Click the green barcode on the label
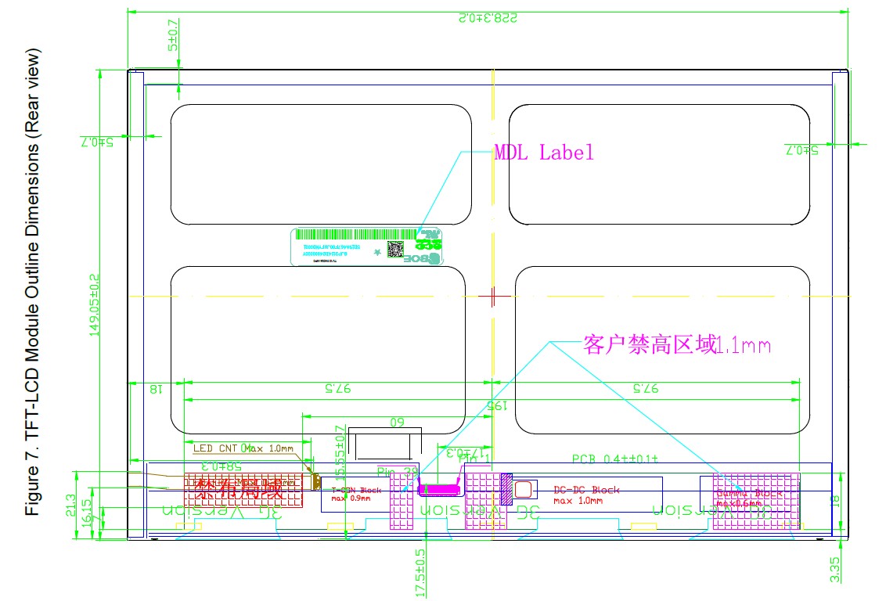This screenshot has width=886, height=601. [356, 235]
